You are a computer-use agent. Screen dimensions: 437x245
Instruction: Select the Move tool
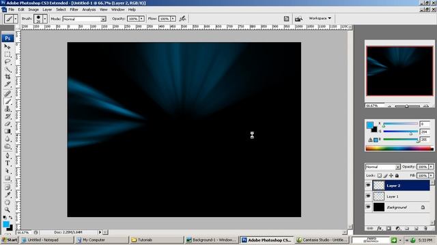coord(8,46)
